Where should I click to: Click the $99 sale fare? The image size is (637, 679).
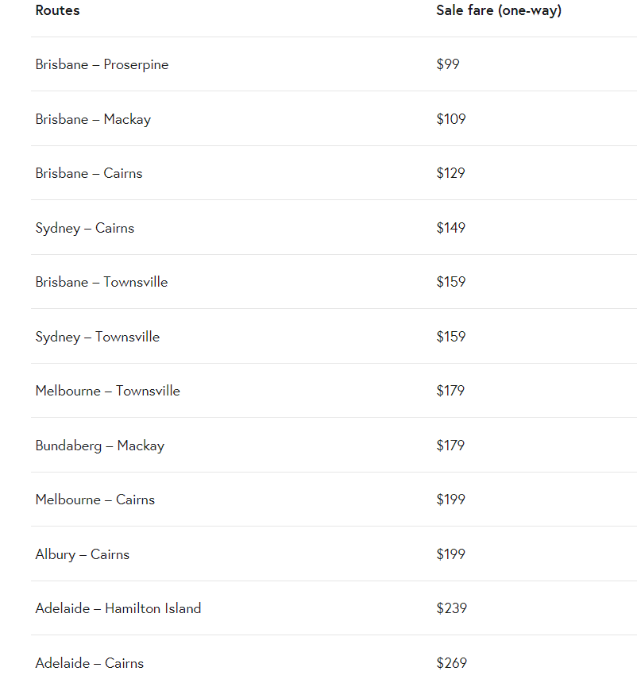pos(448,64)
